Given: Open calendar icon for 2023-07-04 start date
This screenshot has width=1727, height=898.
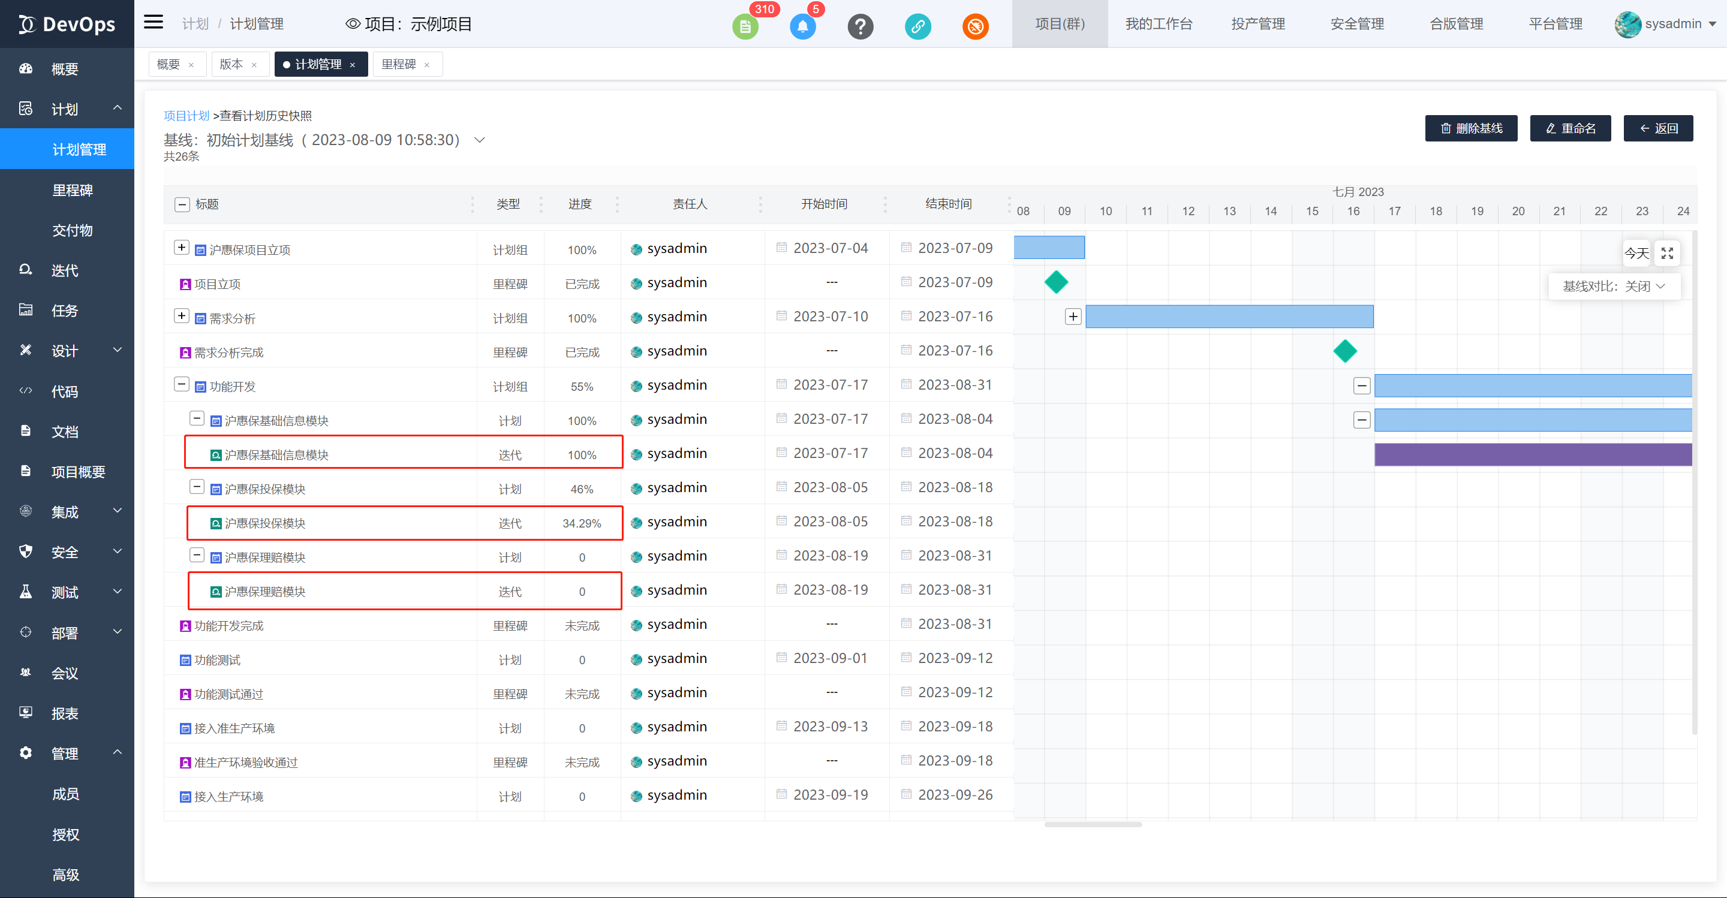Looking at the screenshot, I should 781,248.
